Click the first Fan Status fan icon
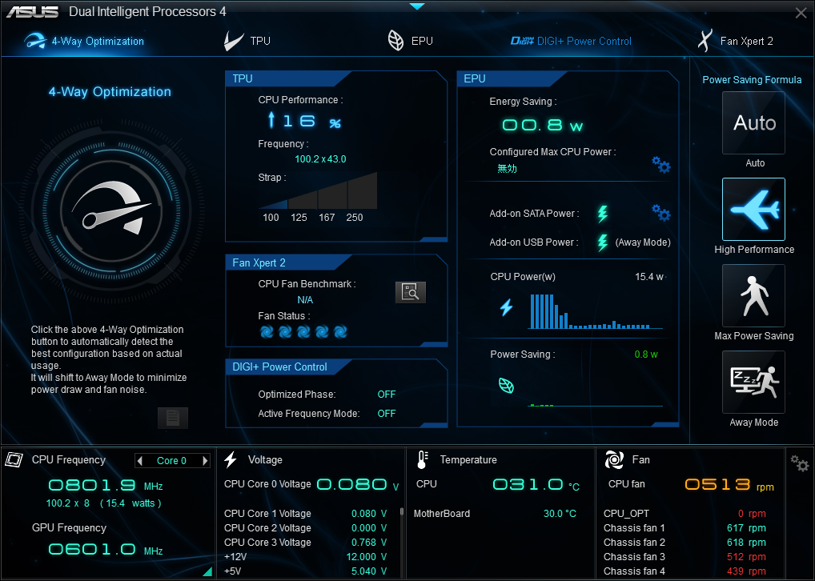The height and width of the screenshot is (581, 815). tap(267, 331)
